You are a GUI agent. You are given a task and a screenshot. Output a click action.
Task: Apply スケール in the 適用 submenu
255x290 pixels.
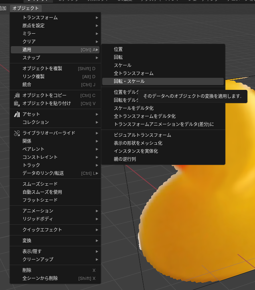pos(163,65)
